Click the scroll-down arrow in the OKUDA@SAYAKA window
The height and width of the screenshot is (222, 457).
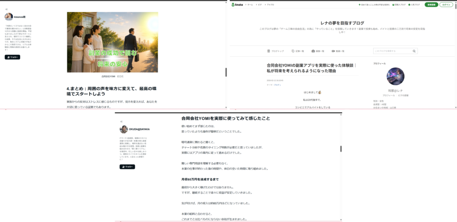coord(341,220)
